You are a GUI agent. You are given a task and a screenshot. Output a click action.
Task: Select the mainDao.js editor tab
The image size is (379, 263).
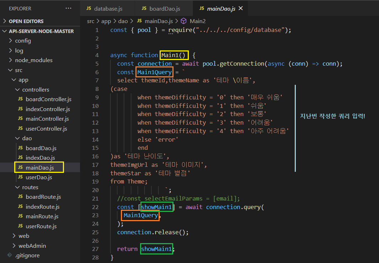(x=220, y=9)
